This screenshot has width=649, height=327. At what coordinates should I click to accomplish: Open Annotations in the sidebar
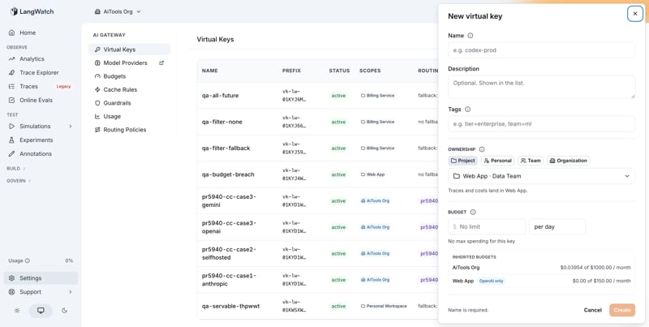(x=41, y=153)
